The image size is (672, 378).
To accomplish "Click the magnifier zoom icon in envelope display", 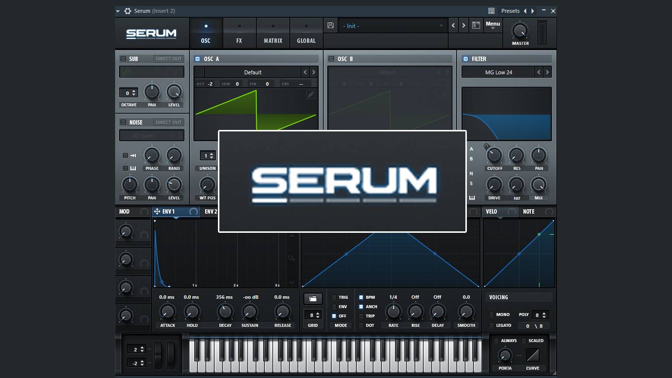I will click(x=292, y=258).
